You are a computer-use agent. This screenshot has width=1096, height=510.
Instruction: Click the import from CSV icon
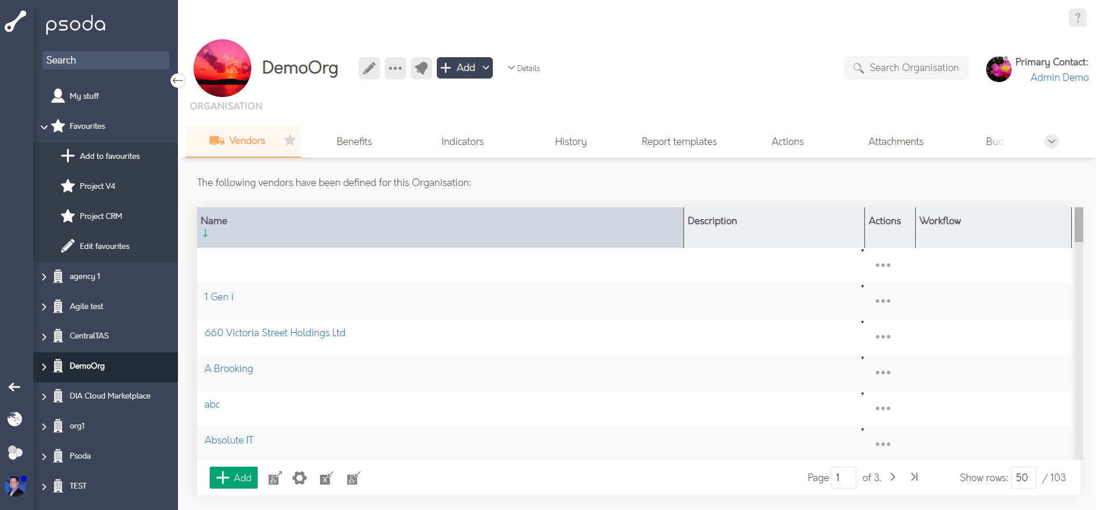click(353, 478)
